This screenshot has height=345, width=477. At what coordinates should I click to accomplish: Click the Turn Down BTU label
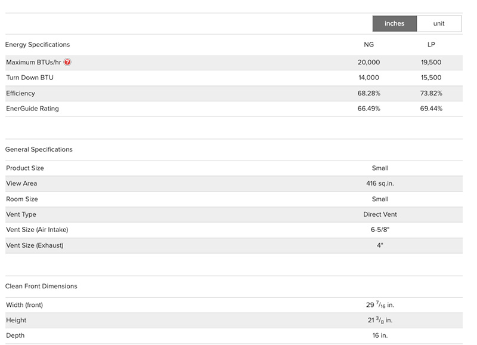30,78
